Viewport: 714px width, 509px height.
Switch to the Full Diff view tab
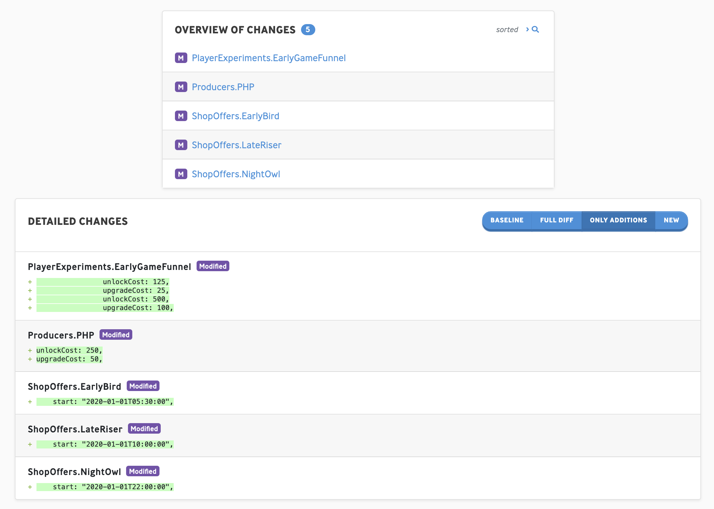(557, 220)
